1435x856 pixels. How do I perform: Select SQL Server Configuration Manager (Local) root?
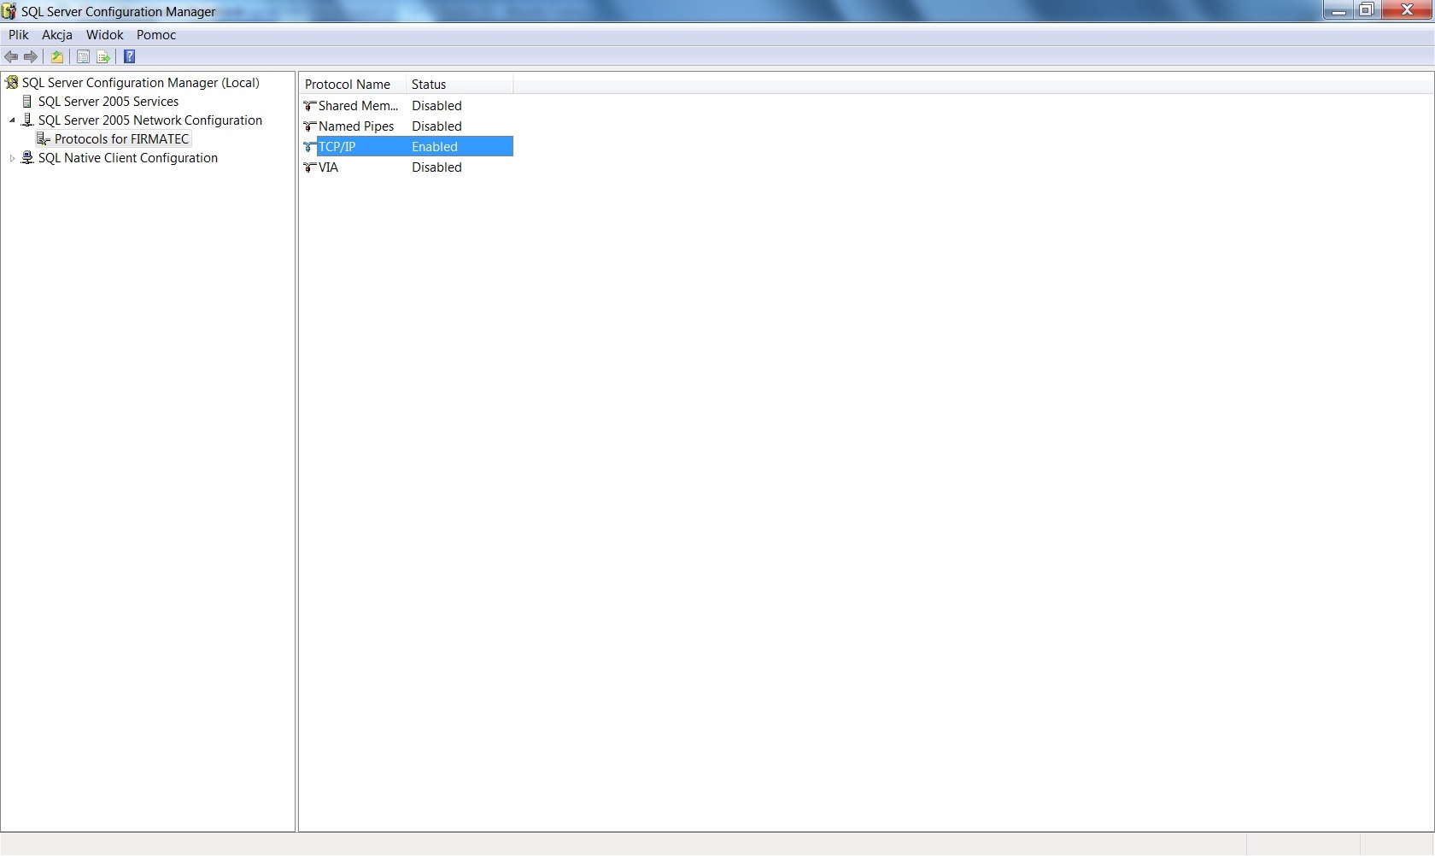(141, 82)
